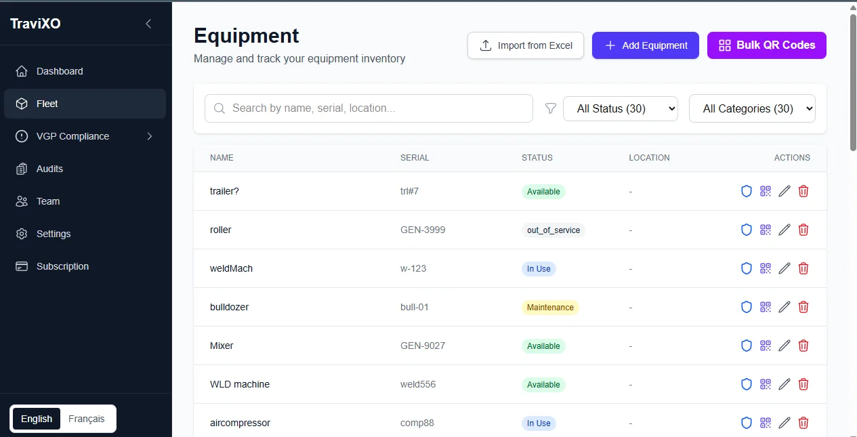Viewport: 857px width, 437px height.
Task: Click the search by name input field
Action: pyautogui.click(x=369, y=108)
